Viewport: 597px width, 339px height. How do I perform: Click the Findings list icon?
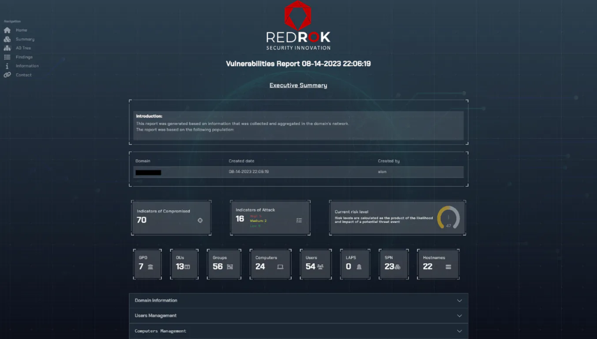[x=7, y=57]
